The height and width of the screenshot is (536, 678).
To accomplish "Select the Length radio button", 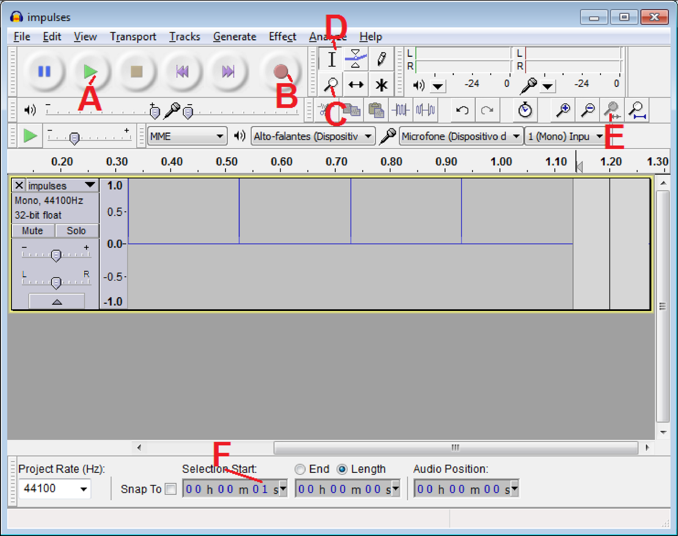I will [x=342, y=469].
